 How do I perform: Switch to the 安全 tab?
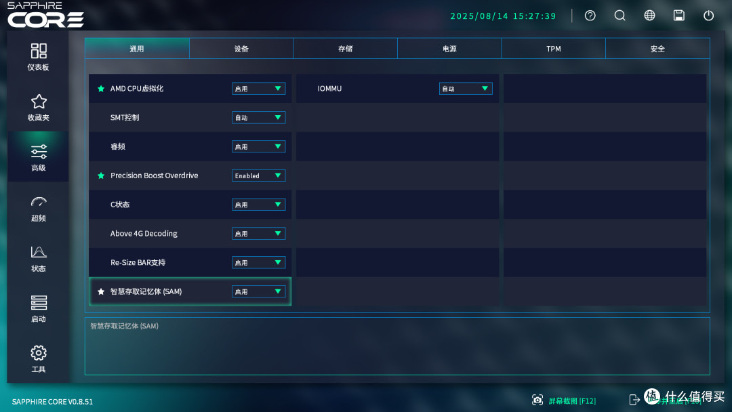coord(657,49)
